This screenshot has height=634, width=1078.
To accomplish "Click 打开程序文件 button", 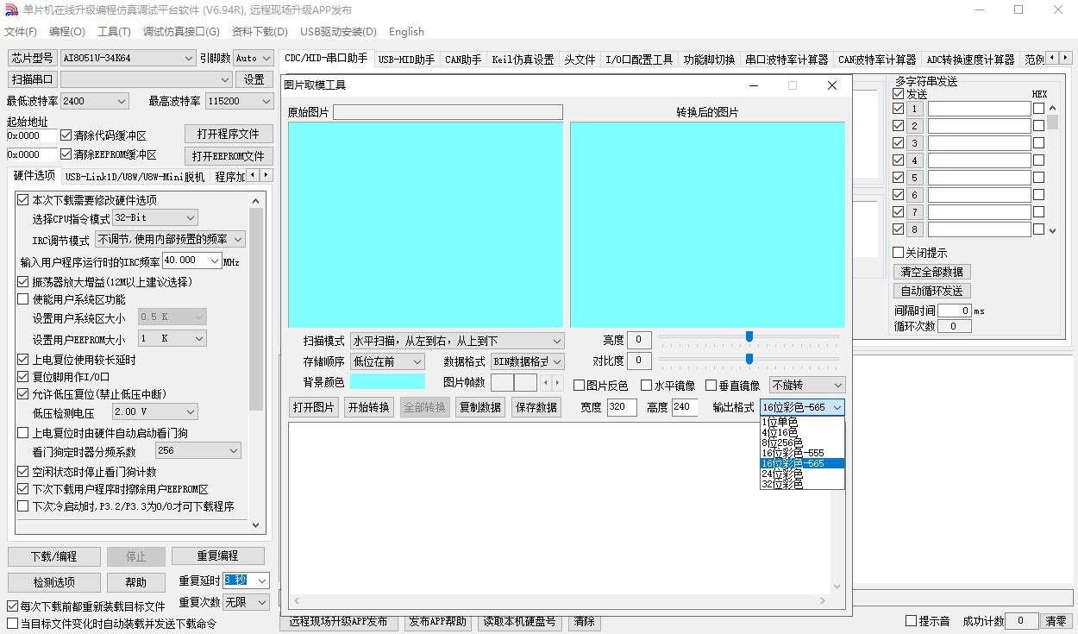I will pos(229,134).
